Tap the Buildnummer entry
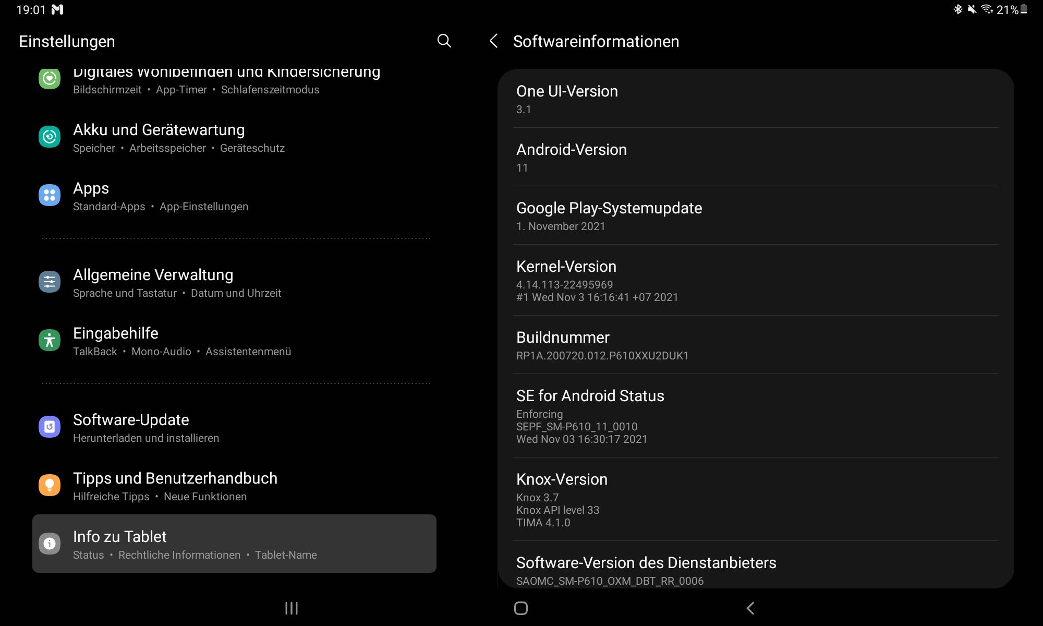1043x626 pixels. [x=756, y=345]
